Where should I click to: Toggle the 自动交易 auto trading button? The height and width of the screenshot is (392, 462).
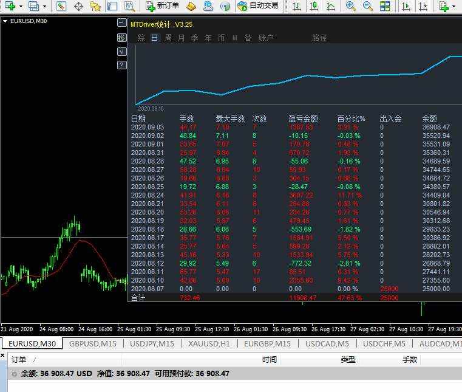[258, 5]
